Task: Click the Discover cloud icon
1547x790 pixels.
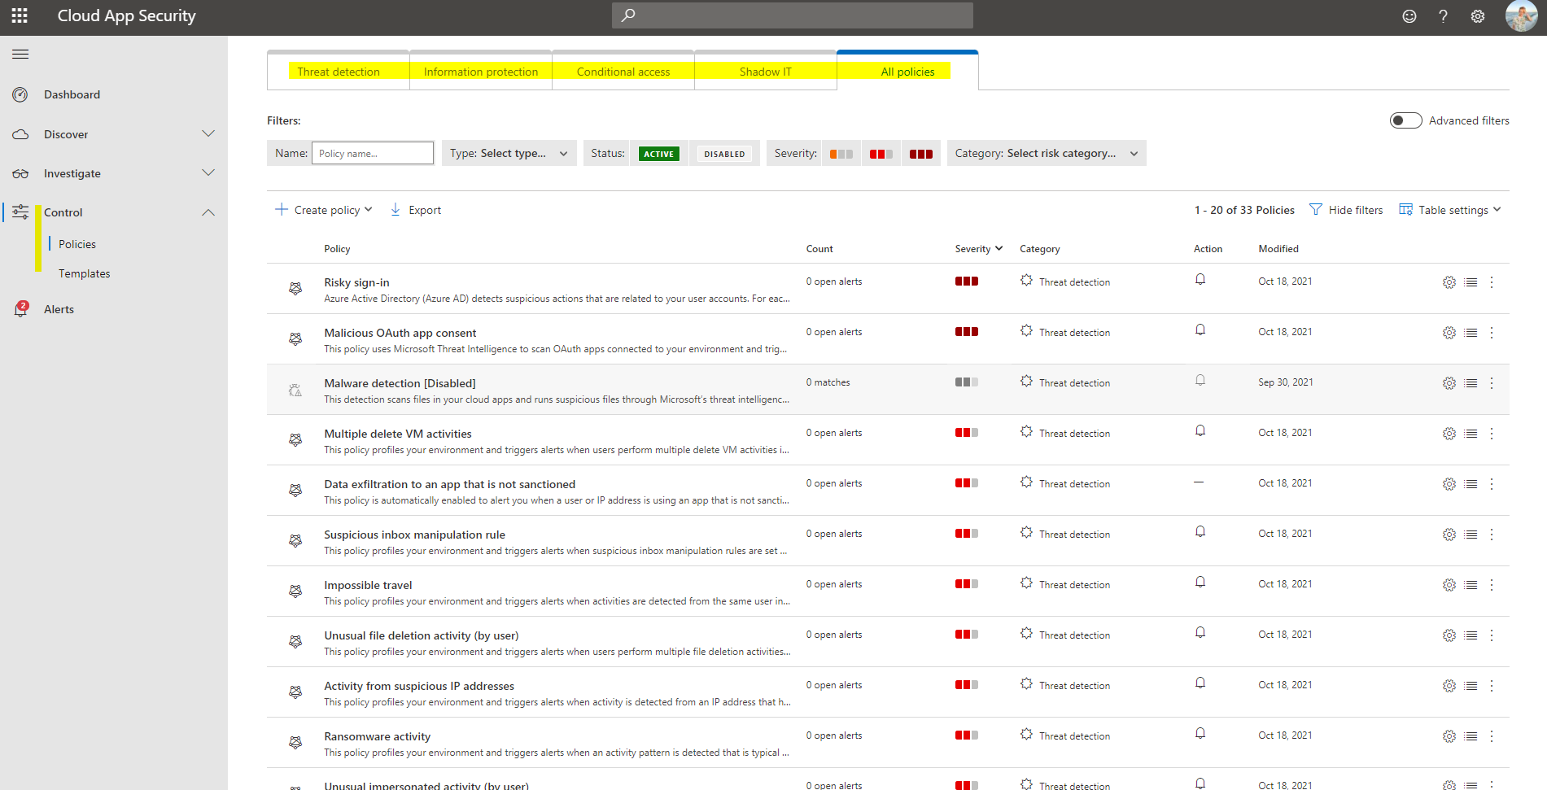Action: tap(20, 134)
